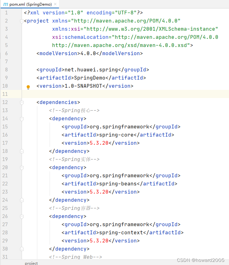Screen dimensions: 229x265
Task: Collapse the dependencies fold on line 12
Action: coord(22,103)
